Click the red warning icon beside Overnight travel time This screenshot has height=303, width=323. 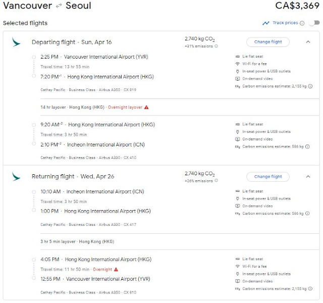(116, 269)
